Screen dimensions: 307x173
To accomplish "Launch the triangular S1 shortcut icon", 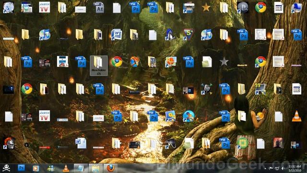I will coord(188,35).
